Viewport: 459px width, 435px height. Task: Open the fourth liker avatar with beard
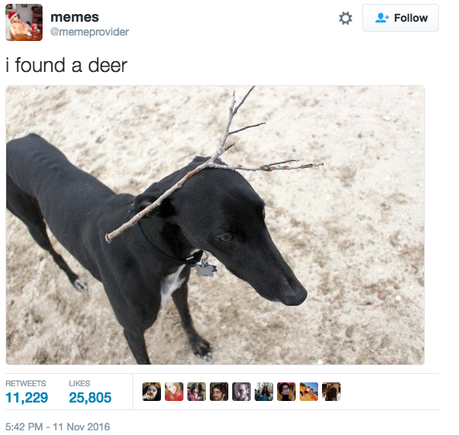click(219, 392)
